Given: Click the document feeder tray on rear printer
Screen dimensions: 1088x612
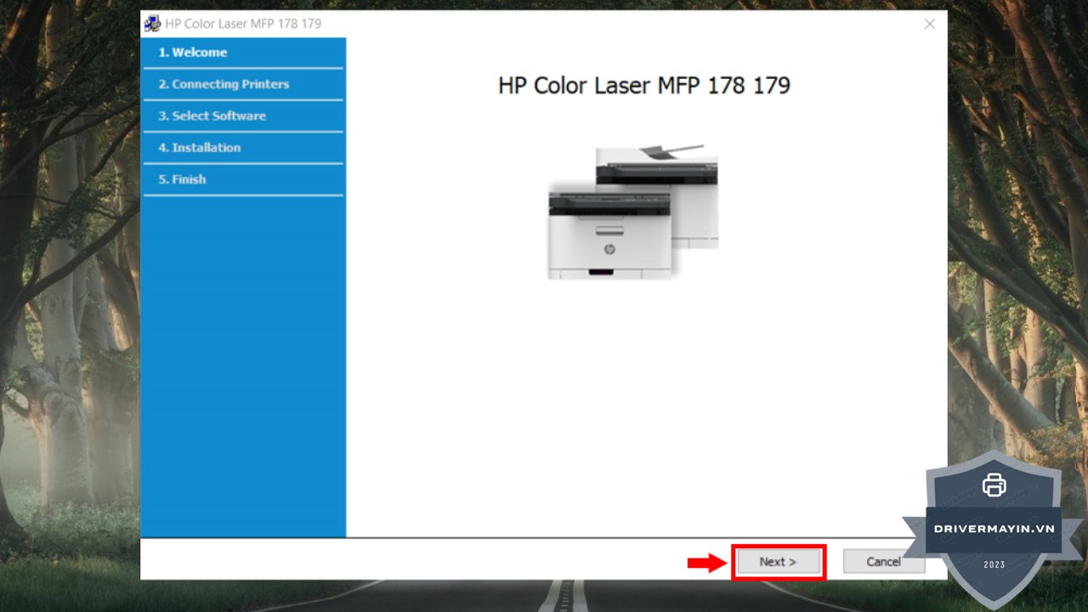Looking at the screenshot, I should click(x=671, y=151).
